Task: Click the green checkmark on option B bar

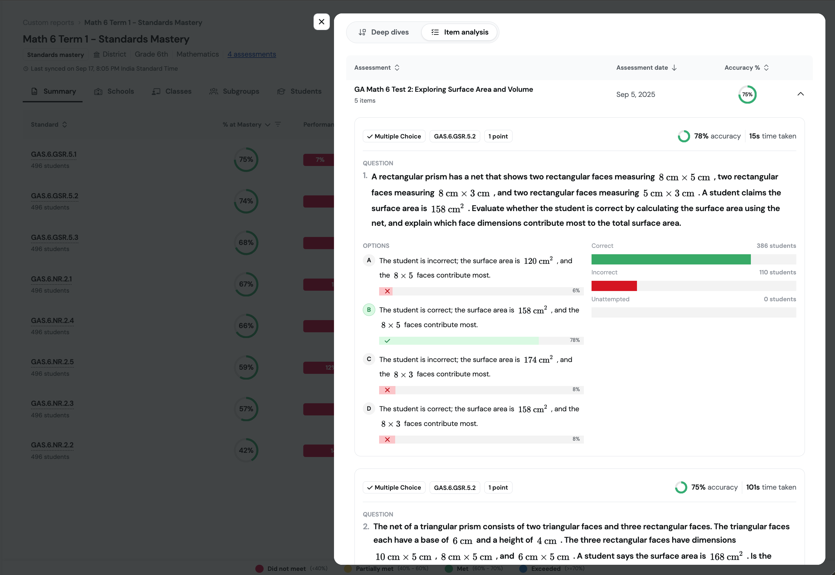Action: click(x=387, y=341)
